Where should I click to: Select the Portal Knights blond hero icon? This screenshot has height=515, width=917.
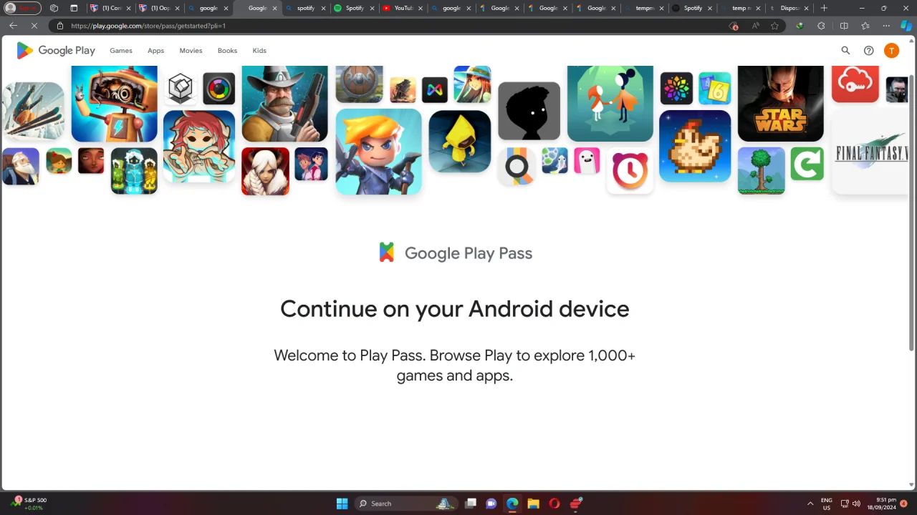coord(378,152)
